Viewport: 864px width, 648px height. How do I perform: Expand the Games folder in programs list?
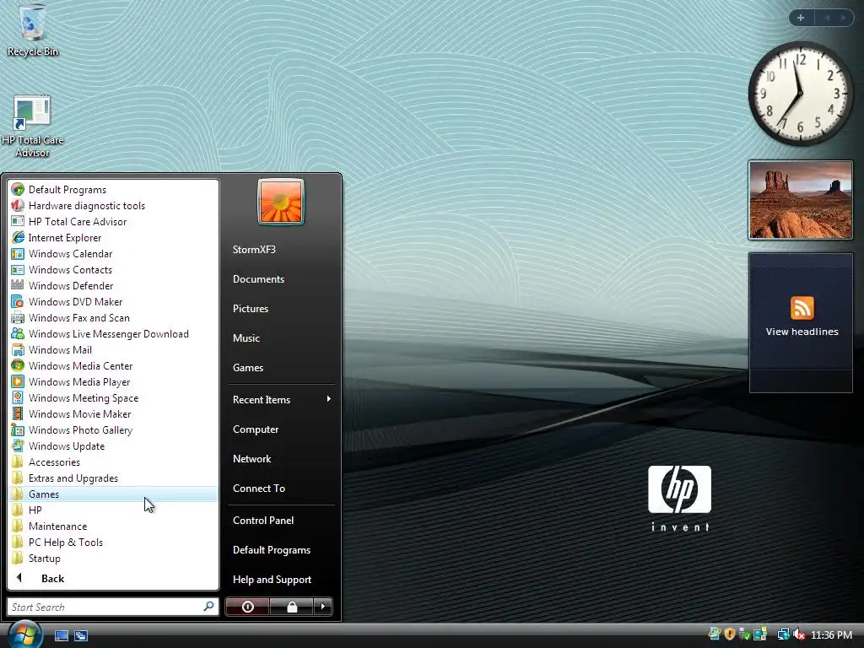click(114, 494)
